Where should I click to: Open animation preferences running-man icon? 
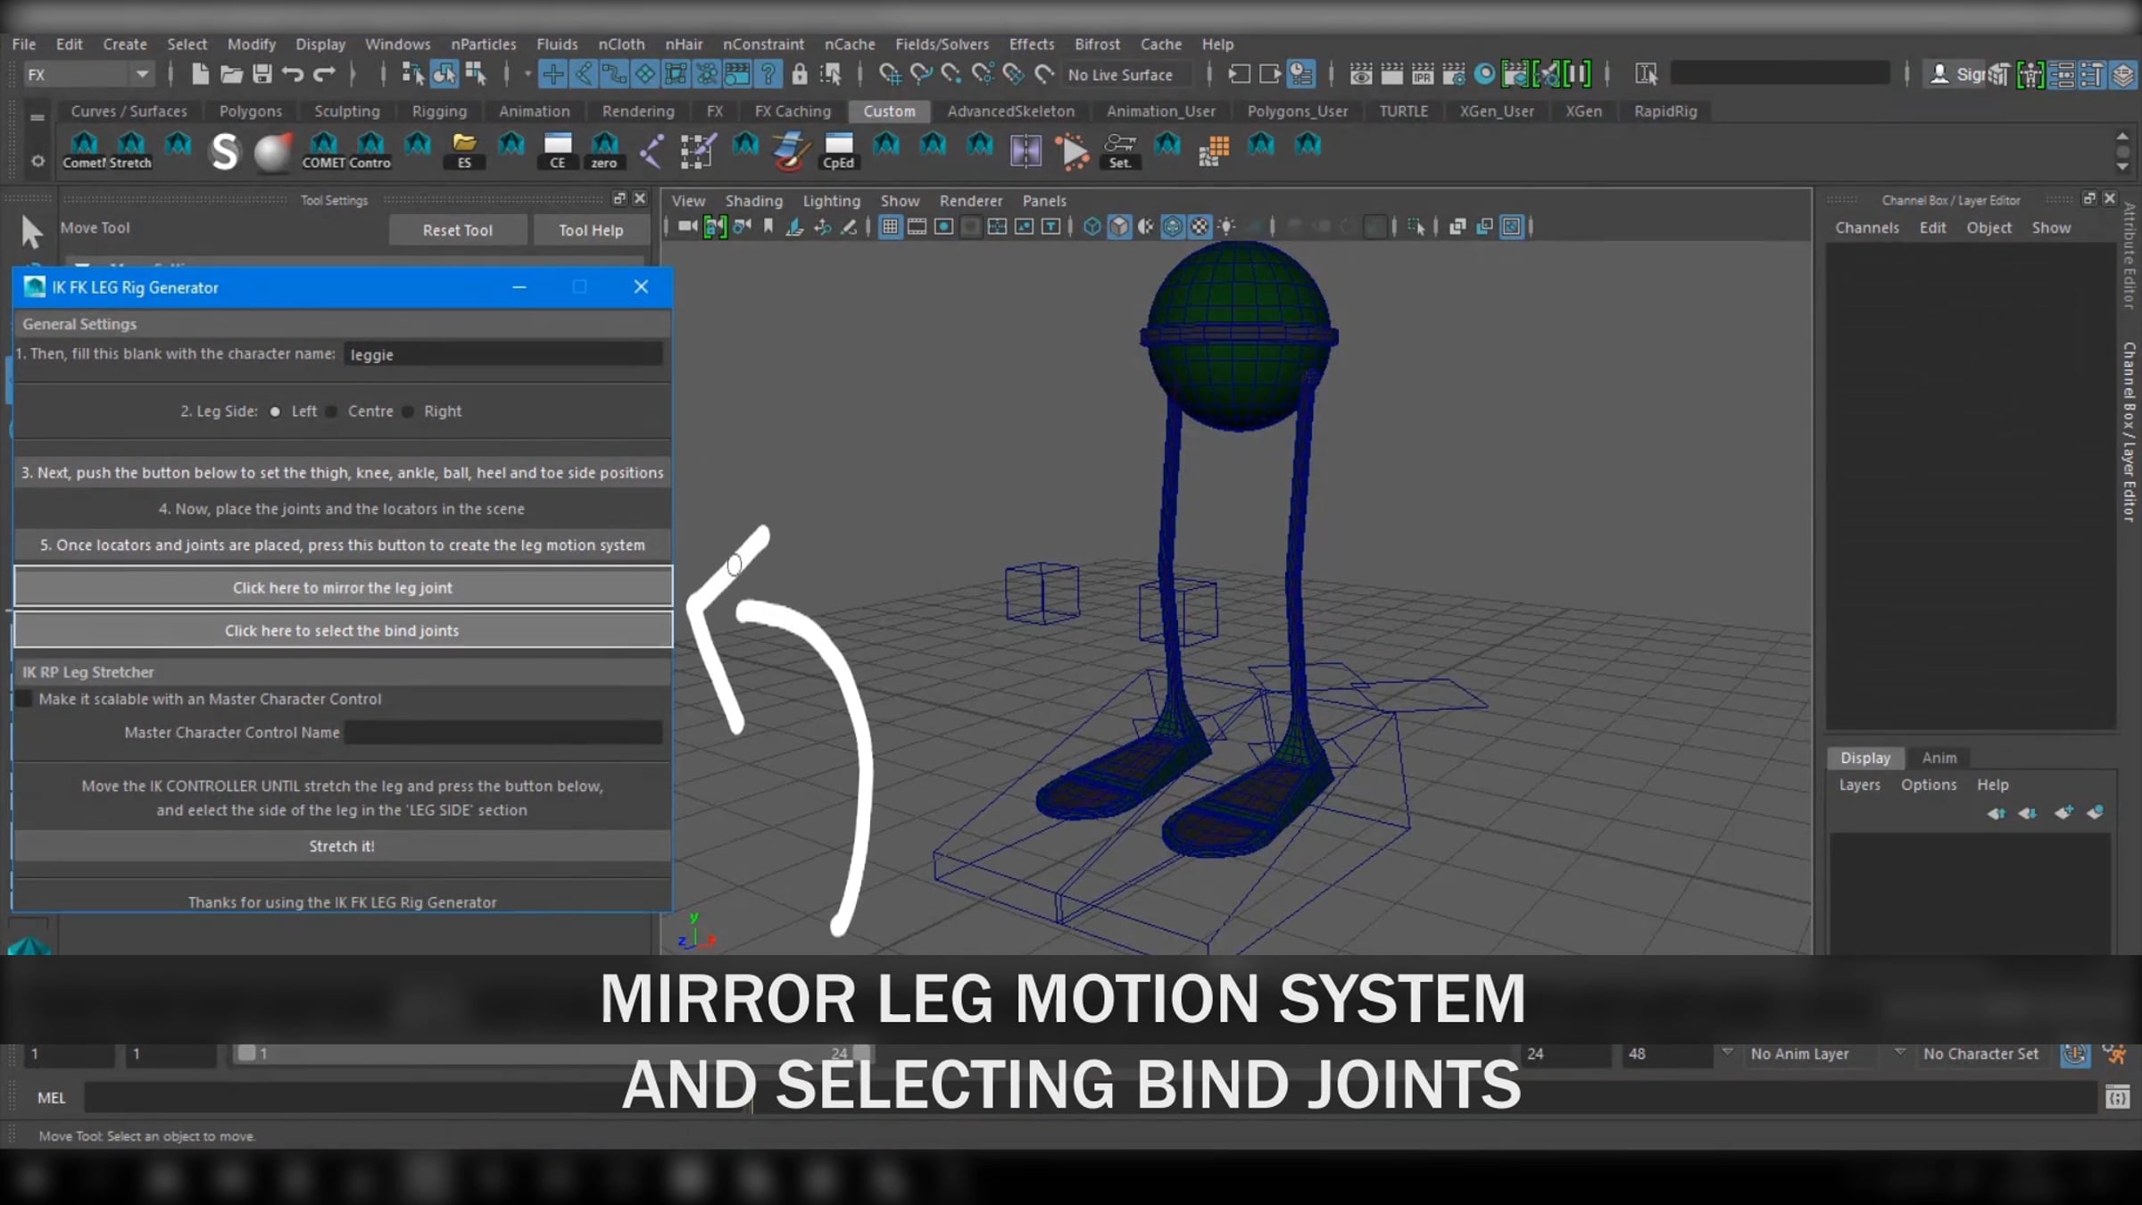[2114, 1054]
